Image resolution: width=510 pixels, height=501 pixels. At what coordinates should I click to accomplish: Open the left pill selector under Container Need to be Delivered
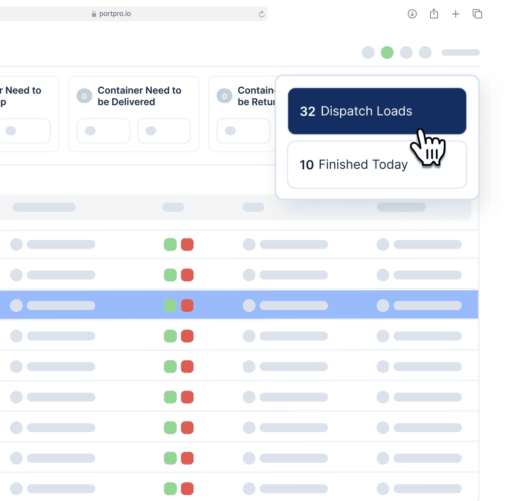coord(103,130)
